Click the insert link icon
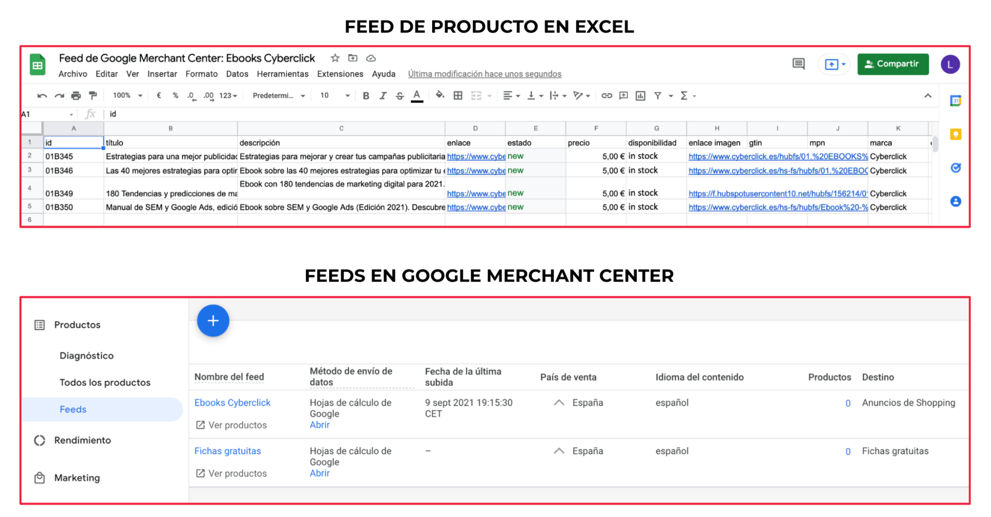The image size is (991, 517). point(606,96)
